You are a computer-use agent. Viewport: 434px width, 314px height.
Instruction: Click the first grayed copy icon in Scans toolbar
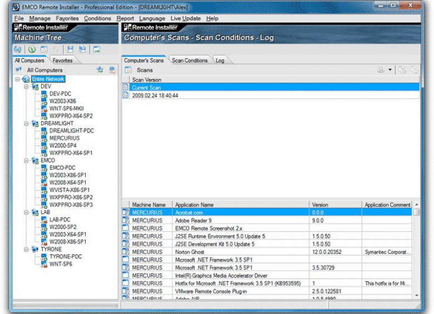pos(402,70)
